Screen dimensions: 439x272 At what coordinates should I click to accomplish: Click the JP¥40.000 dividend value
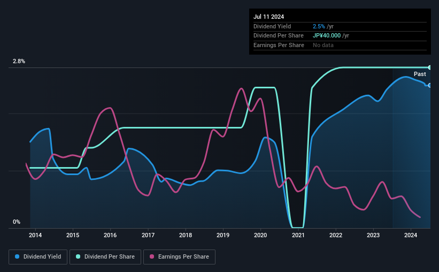tap(327, 36)
